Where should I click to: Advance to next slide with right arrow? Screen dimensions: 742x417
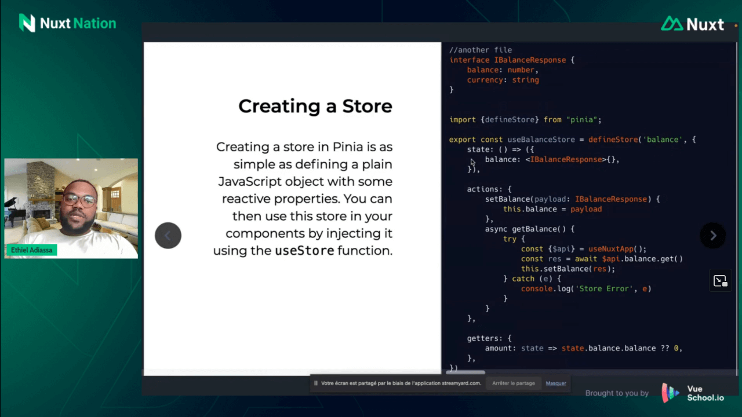713,236
